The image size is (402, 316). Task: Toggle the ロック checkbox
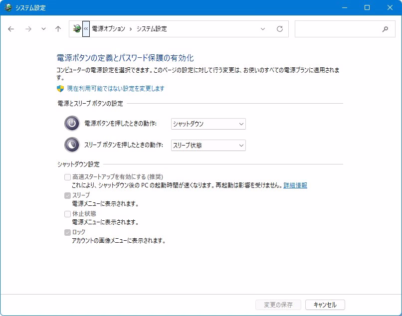tap(67, 232)
